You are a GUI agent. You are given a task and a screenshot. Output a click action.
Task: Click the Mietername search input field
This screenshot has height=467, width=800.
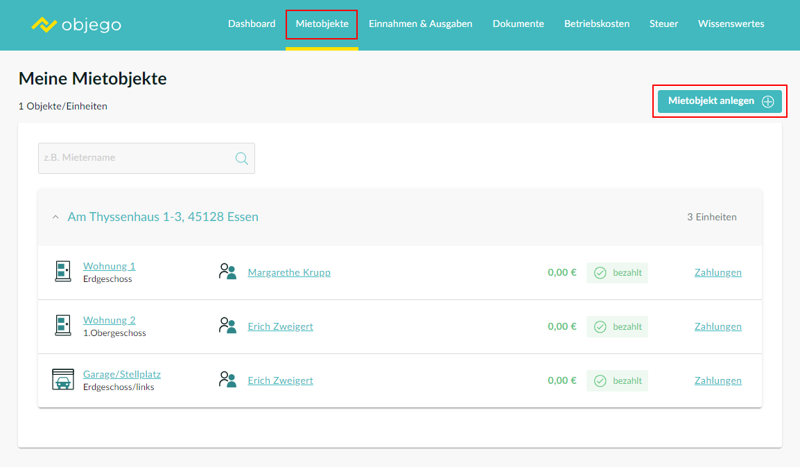point(135,158)
